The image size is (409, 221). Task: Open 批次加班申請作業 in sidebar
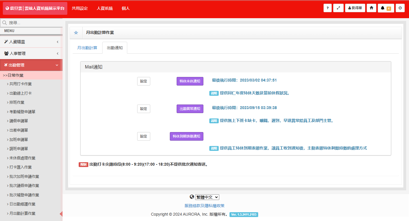click(x=24, y=177)
